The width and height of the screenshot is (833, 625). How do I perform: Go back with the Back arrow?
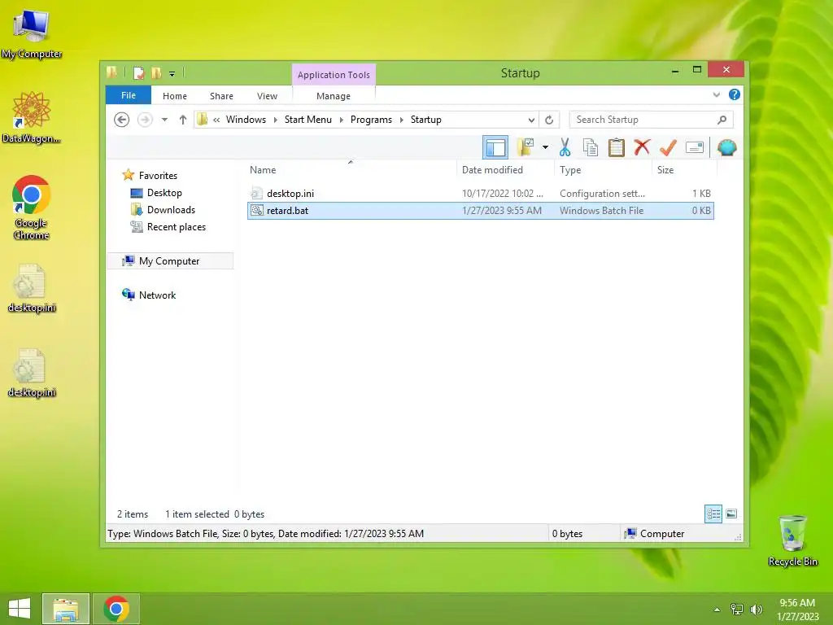(x=122, y=120)
